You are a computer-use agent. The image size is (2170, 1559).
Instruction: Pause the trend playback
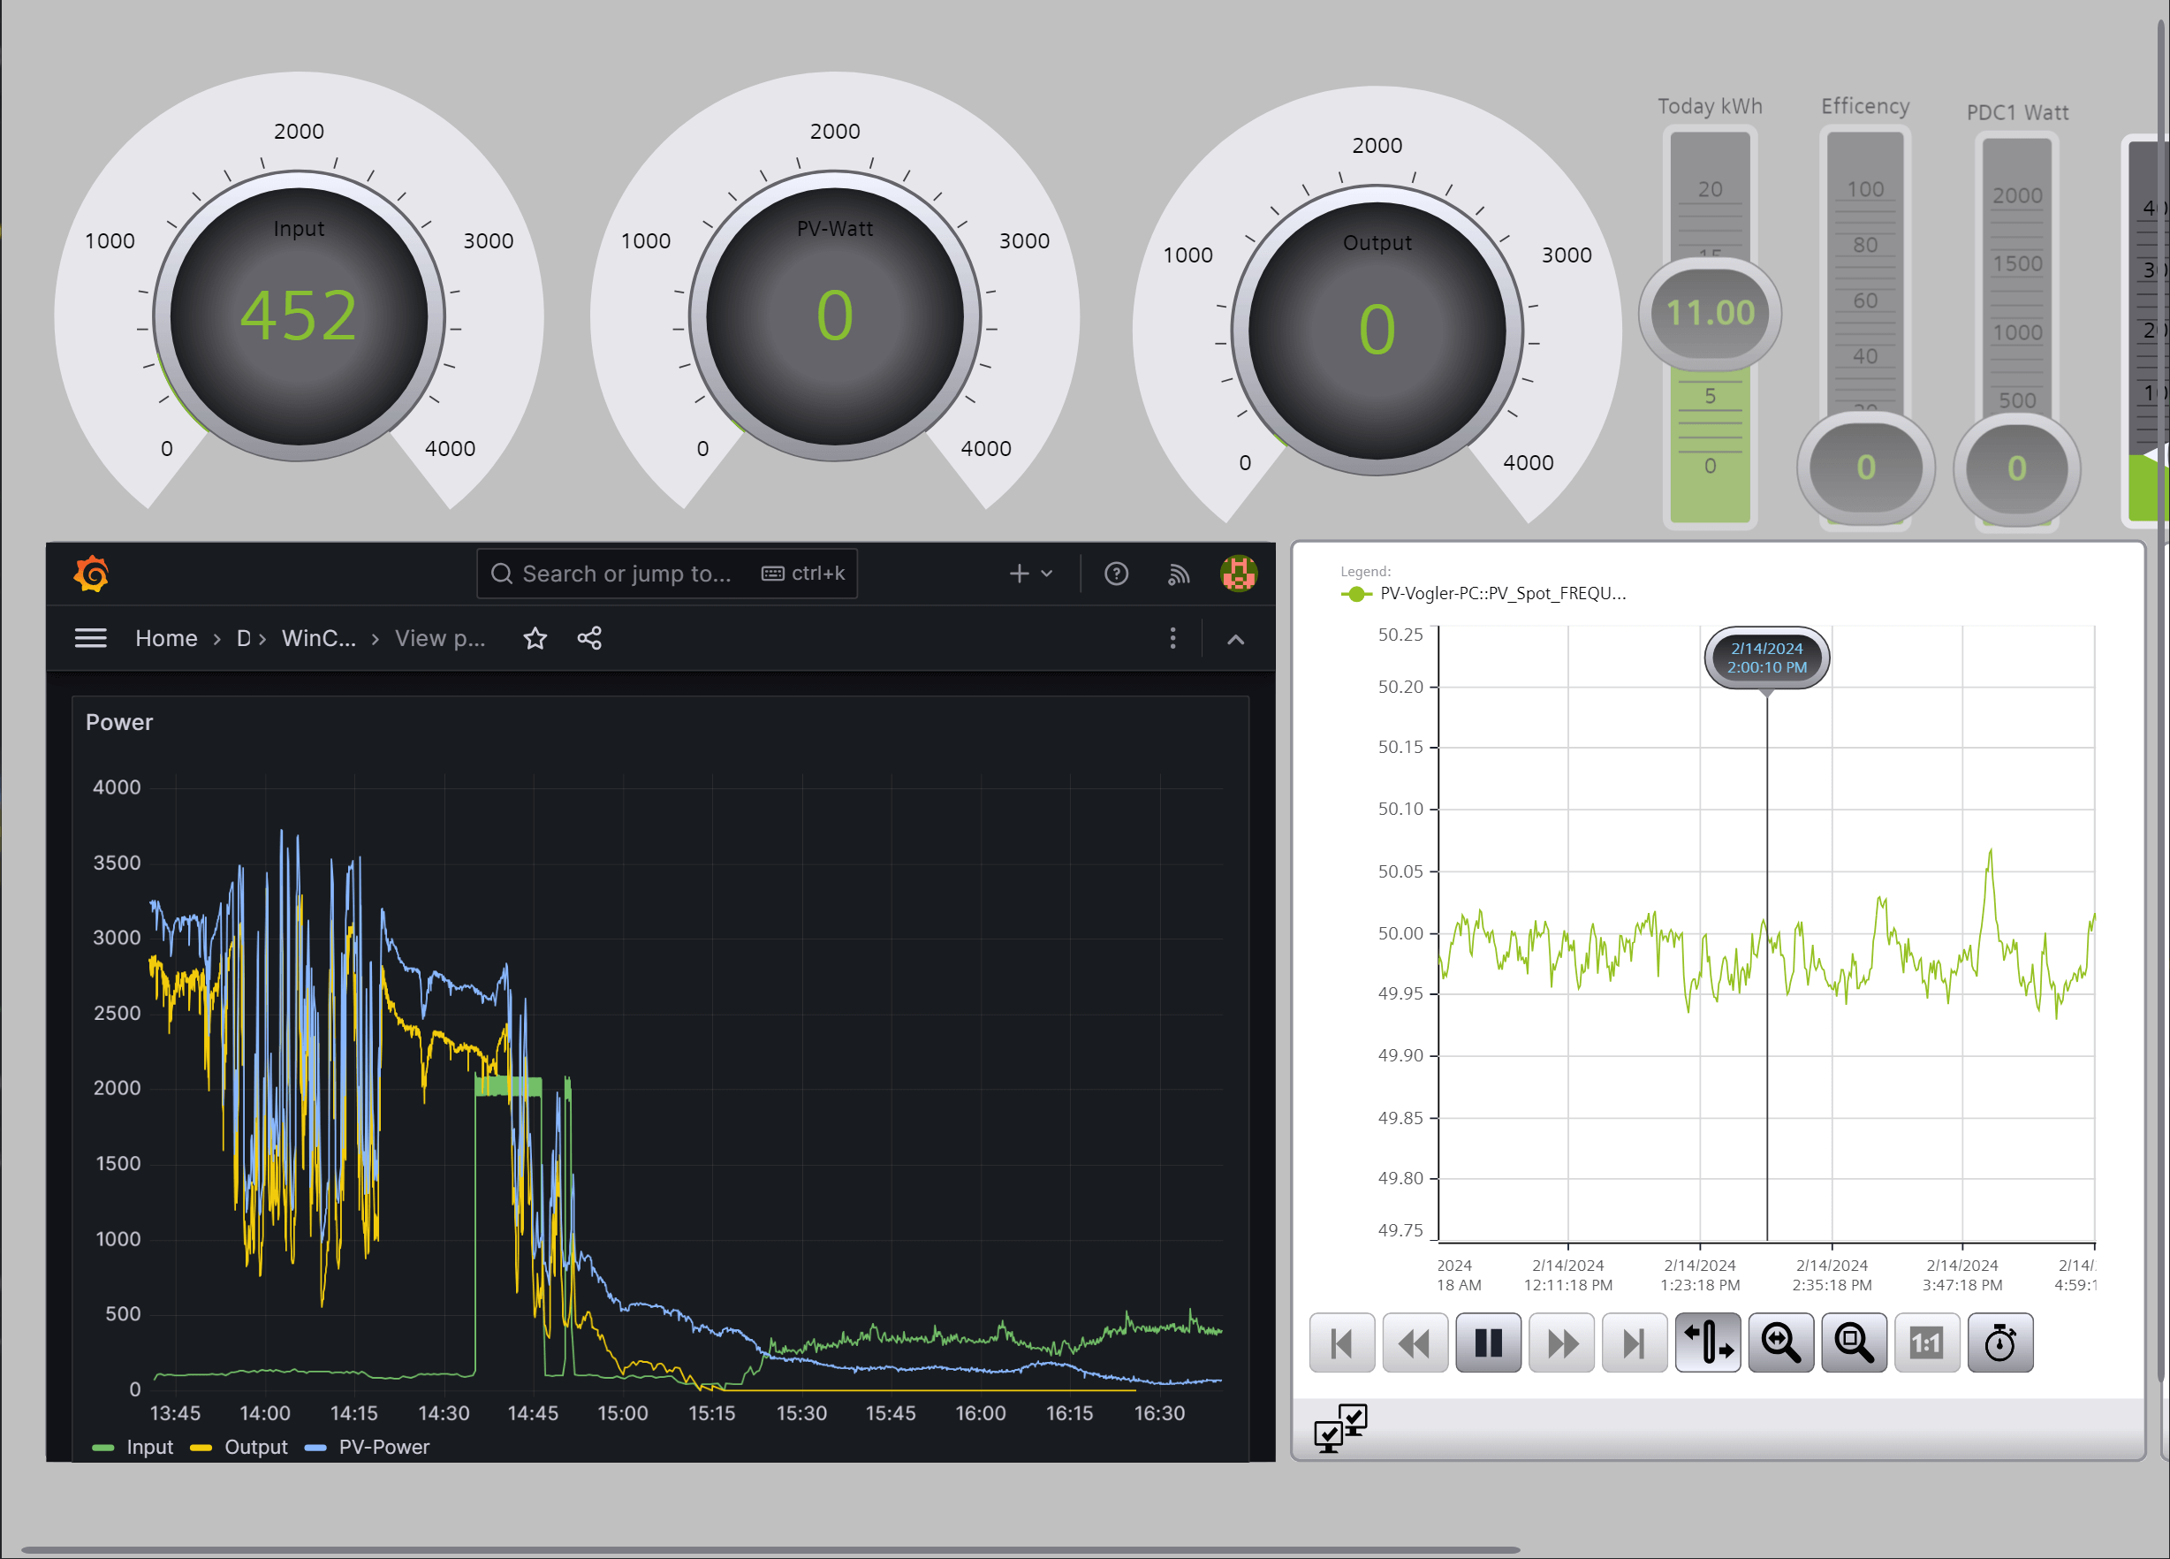[x=1488, y=1342]
